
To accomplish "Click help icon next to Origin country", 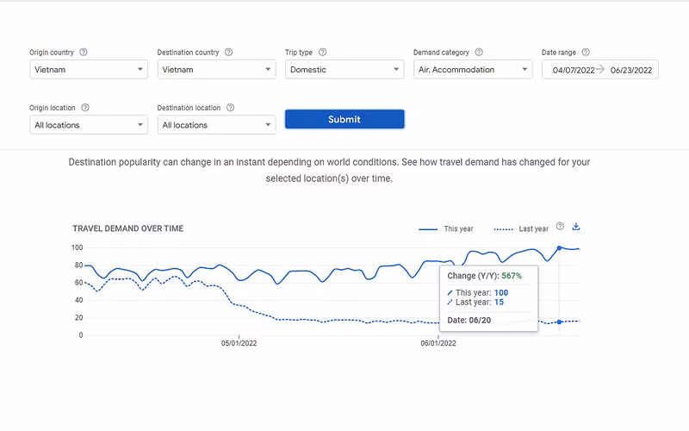I will coord(83,53).
